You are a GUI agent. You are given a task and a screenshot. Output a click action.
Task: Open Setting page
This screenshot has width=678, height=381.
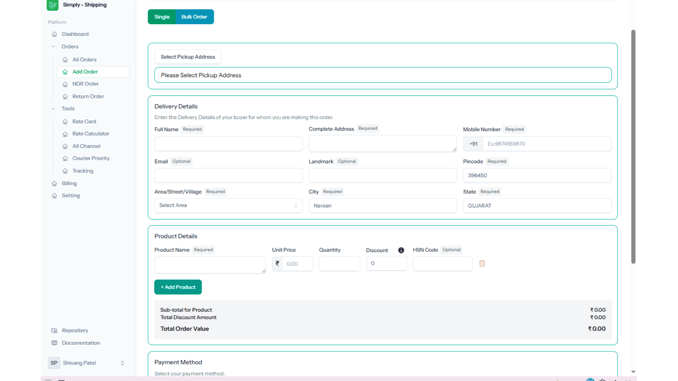[71, 196]
